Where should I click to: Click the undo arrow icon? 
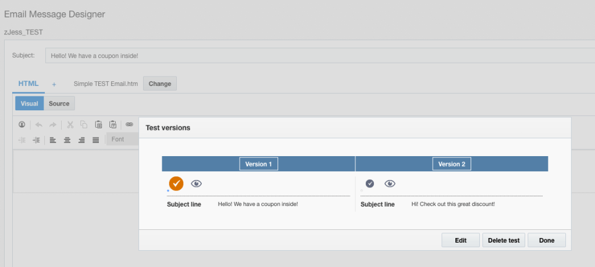[39, 124]
